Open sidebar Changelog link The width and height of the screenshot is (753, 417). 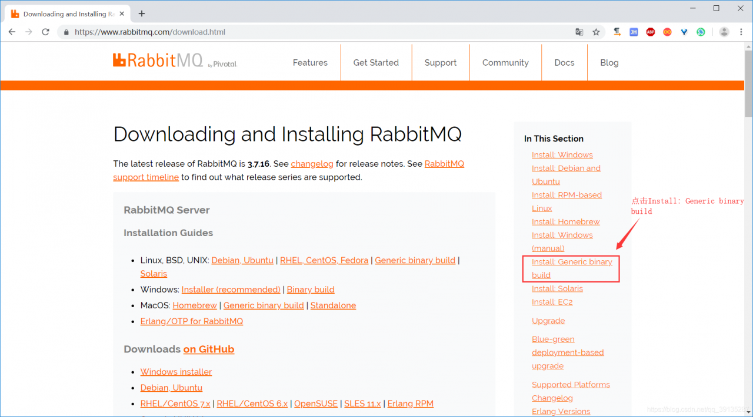click(552, 398)
